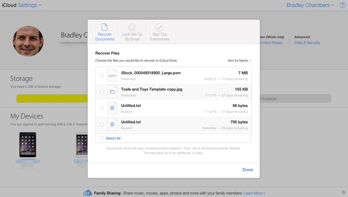Screen dimensions: 348x197
Task: Dismiss the Family Sharing banner
Action: point(344,192)
